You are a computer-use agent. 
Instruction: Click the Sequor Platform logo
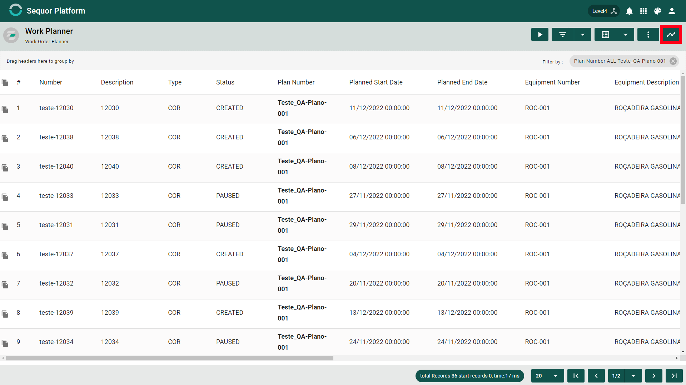pyautogui.click(x=15, y=11)
